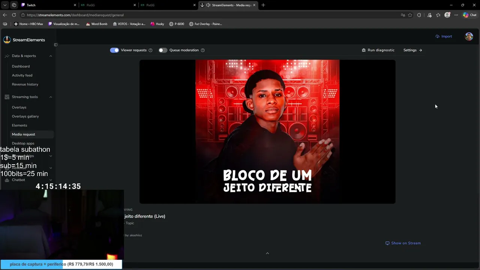Open Dashboard in the sidebar
The image size is (480, 270).
click(21, 66)
